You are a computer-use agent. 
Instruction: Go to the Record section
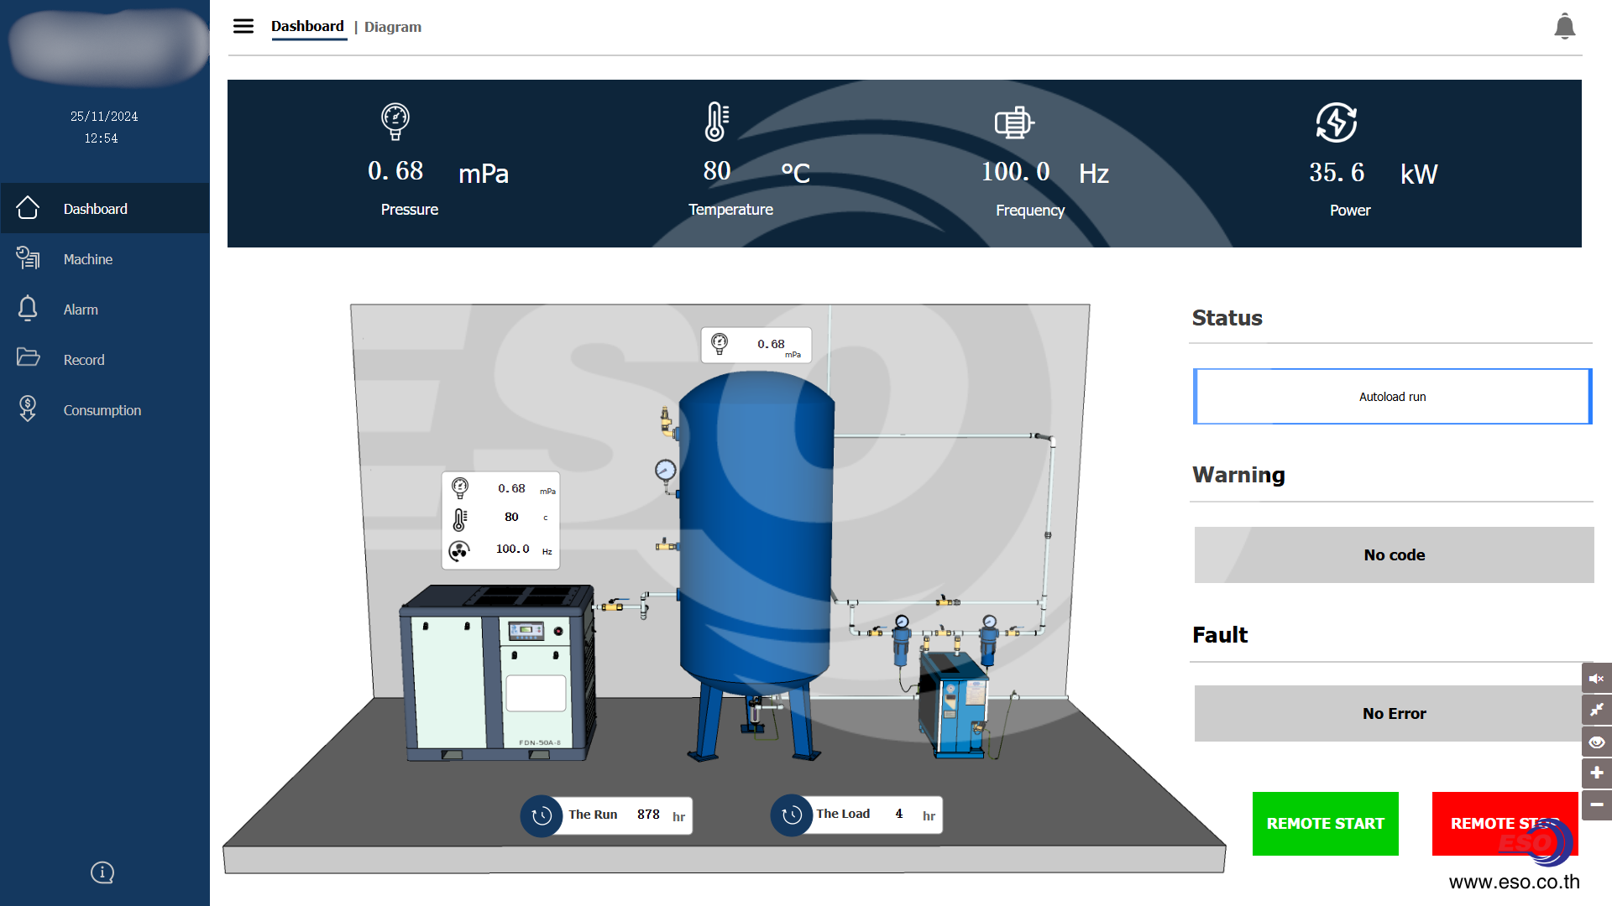click(x=84, y=360)
